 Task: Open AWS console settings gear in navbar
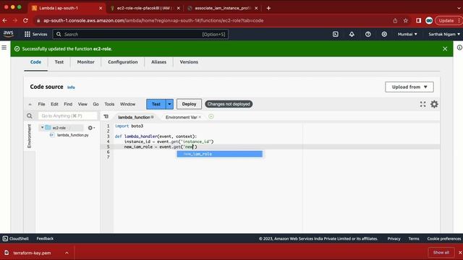pyautogui.click(x=384, y=34)
